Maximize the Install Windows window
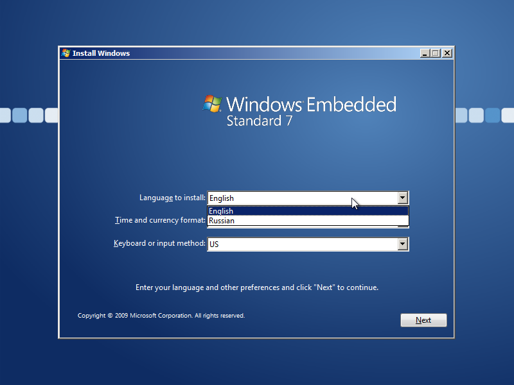 pos(436,53)
